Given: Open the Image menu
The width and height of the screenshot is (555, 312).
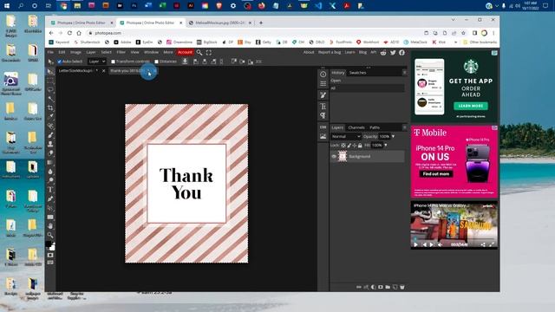Looking at the screenshot, I should tap(75, 52).
